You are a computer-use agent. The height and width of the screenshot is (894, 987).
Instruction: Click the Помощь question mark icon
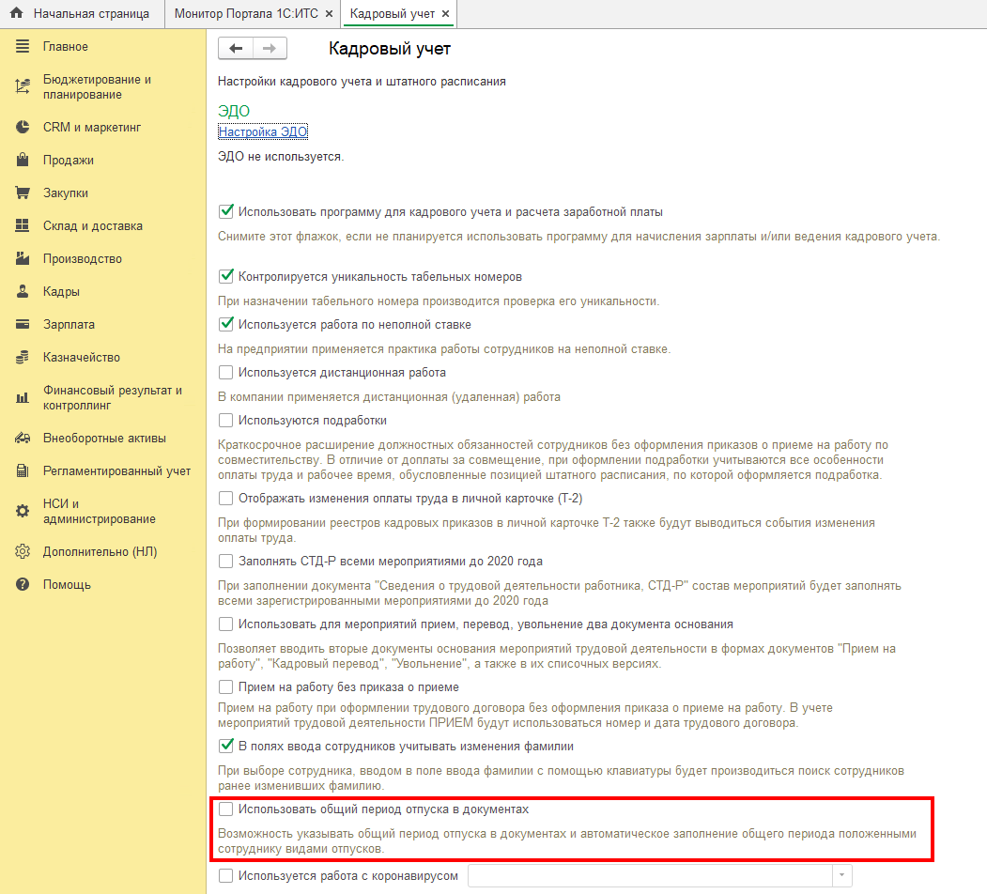tap(23, 584)
